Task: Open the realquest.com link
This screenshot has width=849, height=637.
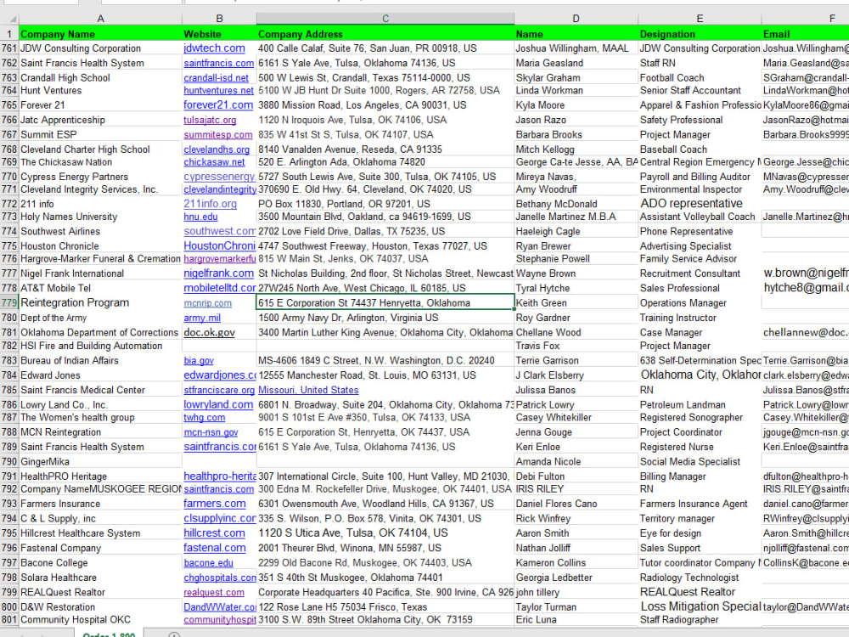Action: [x=214, y=593]
